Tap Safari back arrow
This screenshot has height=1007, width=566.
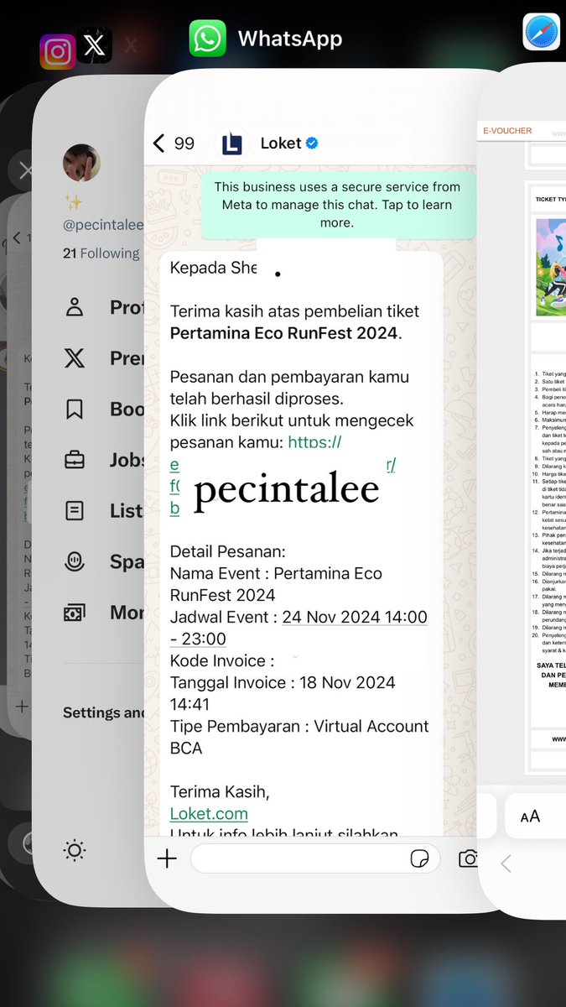pyautogui.click(x=506, y=864)
